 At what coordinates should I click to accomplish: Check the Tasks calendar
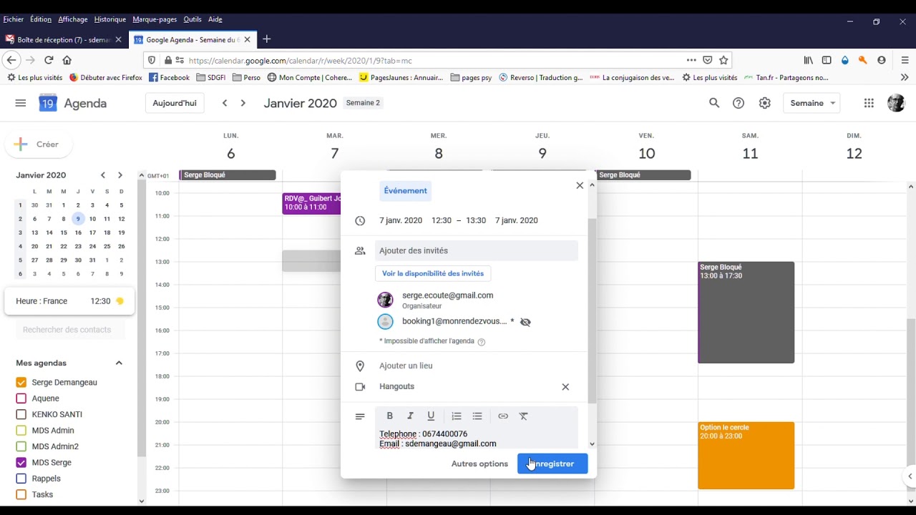(x=21, y=494)
